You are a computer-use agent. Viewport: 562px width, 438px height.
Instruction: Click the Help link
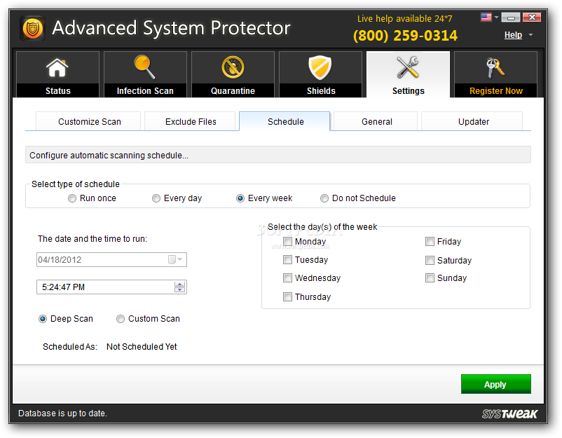pos(513,35)
